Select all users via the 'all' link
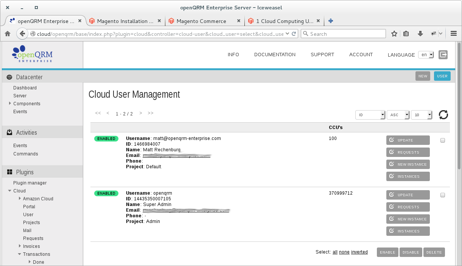 (335, 252)
